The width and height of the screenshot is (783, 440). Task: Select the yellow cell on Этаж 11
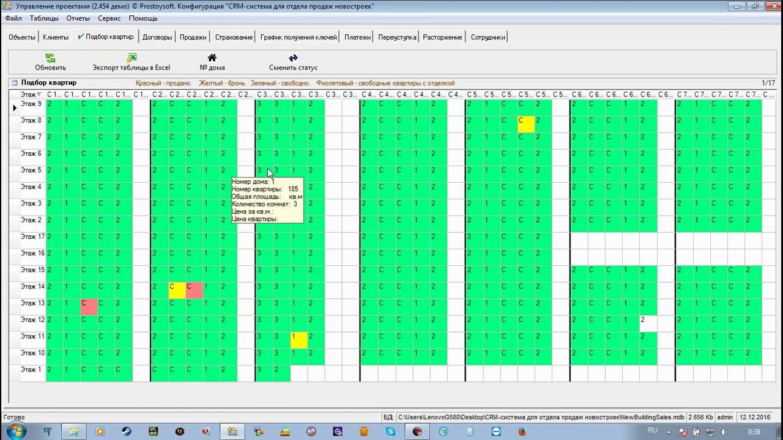(299, 340)
